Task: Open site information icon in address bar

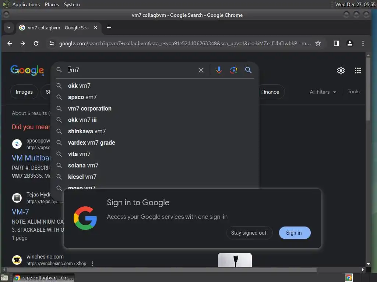Action: click(x=52, y=43)
